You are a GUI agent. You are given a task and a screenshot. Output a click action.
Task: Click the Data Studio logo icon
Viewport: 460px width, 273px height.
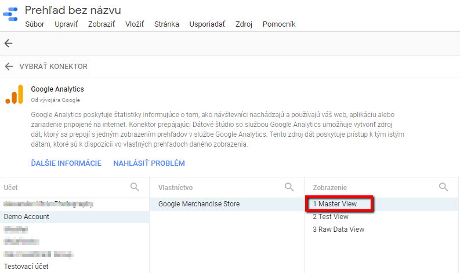coord(10,14)
